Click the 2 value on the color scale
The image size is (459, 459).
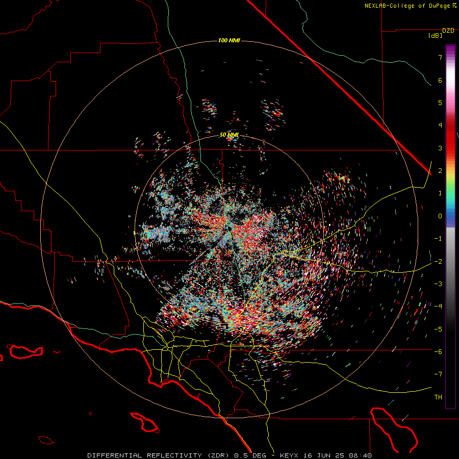pyautogui.click(x=440, y=171)
